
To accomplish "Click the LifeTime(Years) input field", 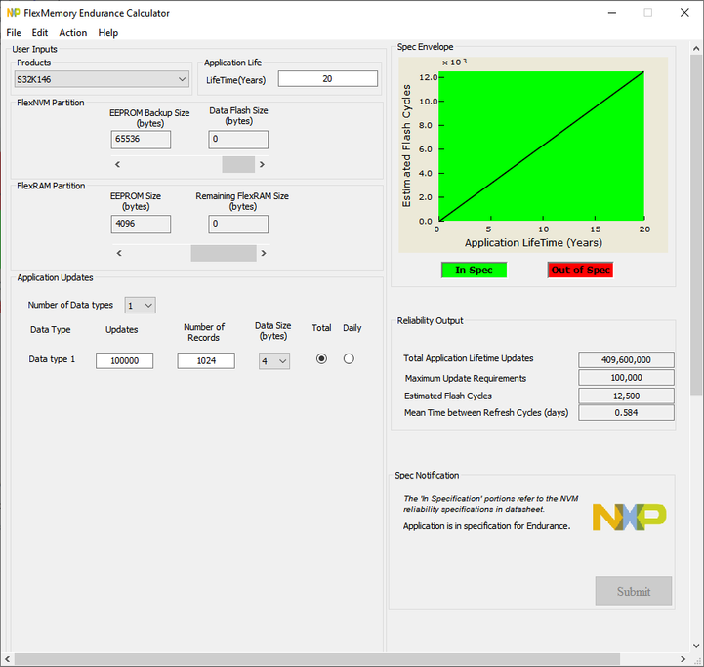I will pos(328,78).
